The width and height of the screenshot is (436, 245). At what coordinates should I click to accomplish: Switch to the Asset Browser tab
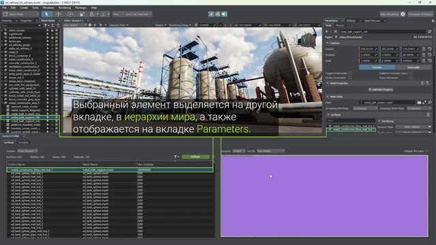[372, 20]
